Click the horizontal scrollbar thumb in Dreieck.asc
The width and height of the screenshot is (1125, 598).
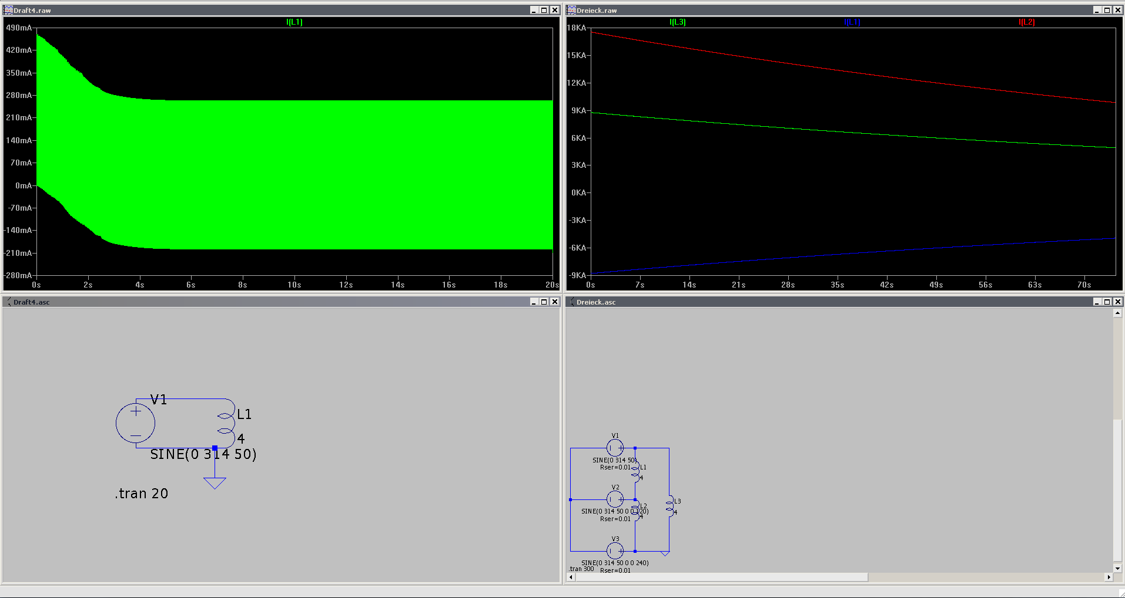(722, 577)
